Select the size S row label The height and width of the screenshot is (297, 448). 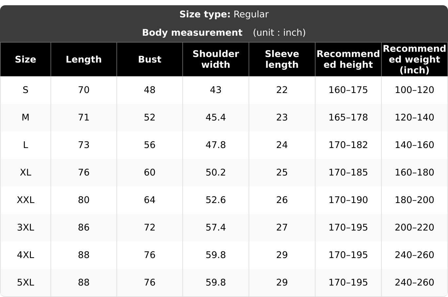click(26, 90)
